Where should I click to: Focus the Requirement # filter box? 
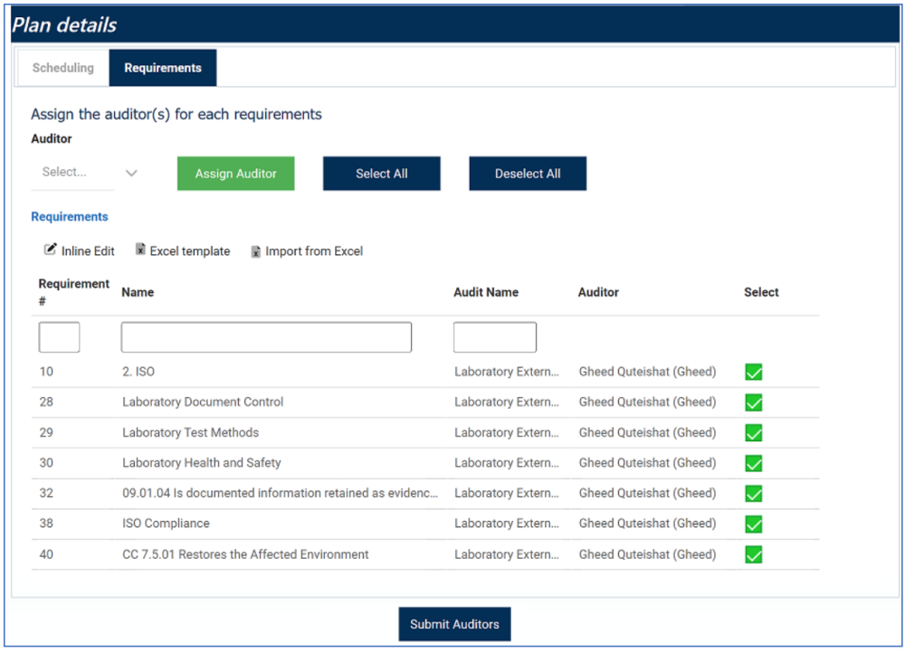[x=59, y=337]
